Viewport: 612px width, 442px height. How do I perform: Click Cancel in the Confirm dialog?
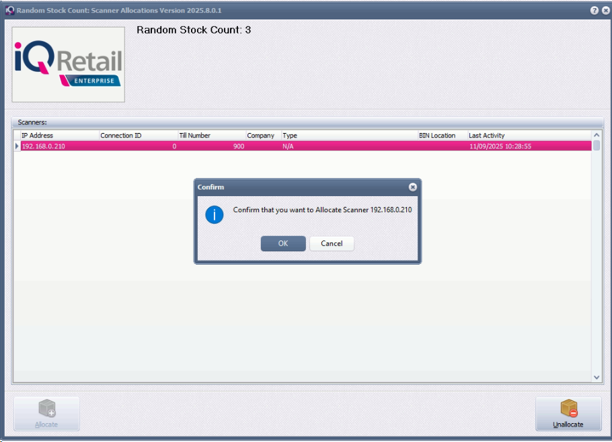coord(332,243)
